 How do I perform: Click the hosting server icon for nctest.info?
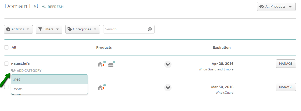pos(111,65)
